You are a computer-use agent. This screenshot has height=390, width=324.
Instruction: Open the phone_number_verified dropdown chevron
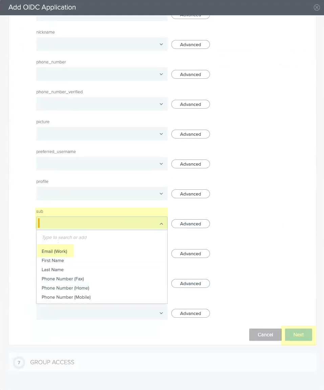click(x=161, y=104)
